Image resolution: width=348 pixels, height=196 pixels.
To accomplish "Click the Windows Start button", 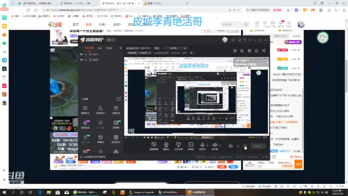I will click(4, 192).
